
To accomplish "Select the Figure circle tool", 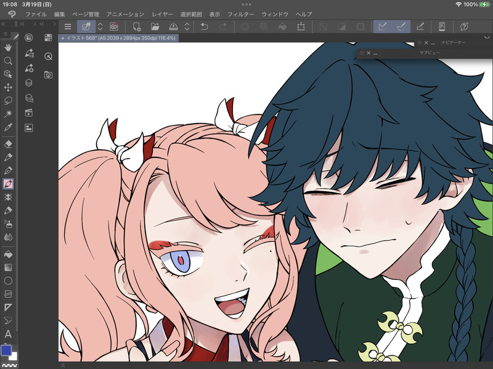I will [8, 280].
